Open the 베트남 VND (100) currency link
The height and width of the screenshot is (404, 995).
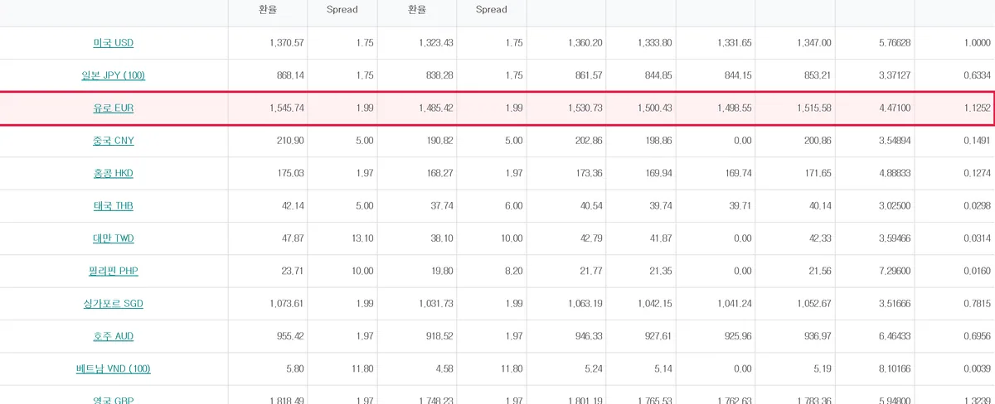pos(114,368)
